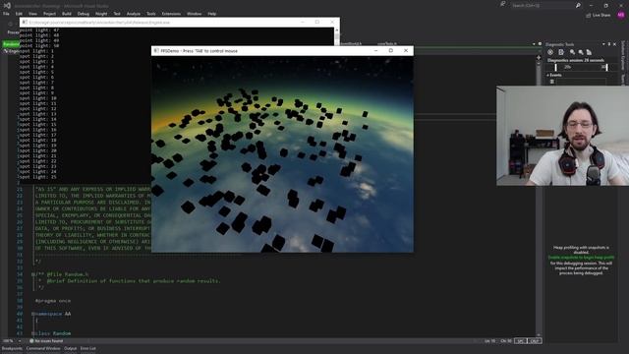
Task: Click the CRLF line ending indicator
Action: [x=535, y=341]
